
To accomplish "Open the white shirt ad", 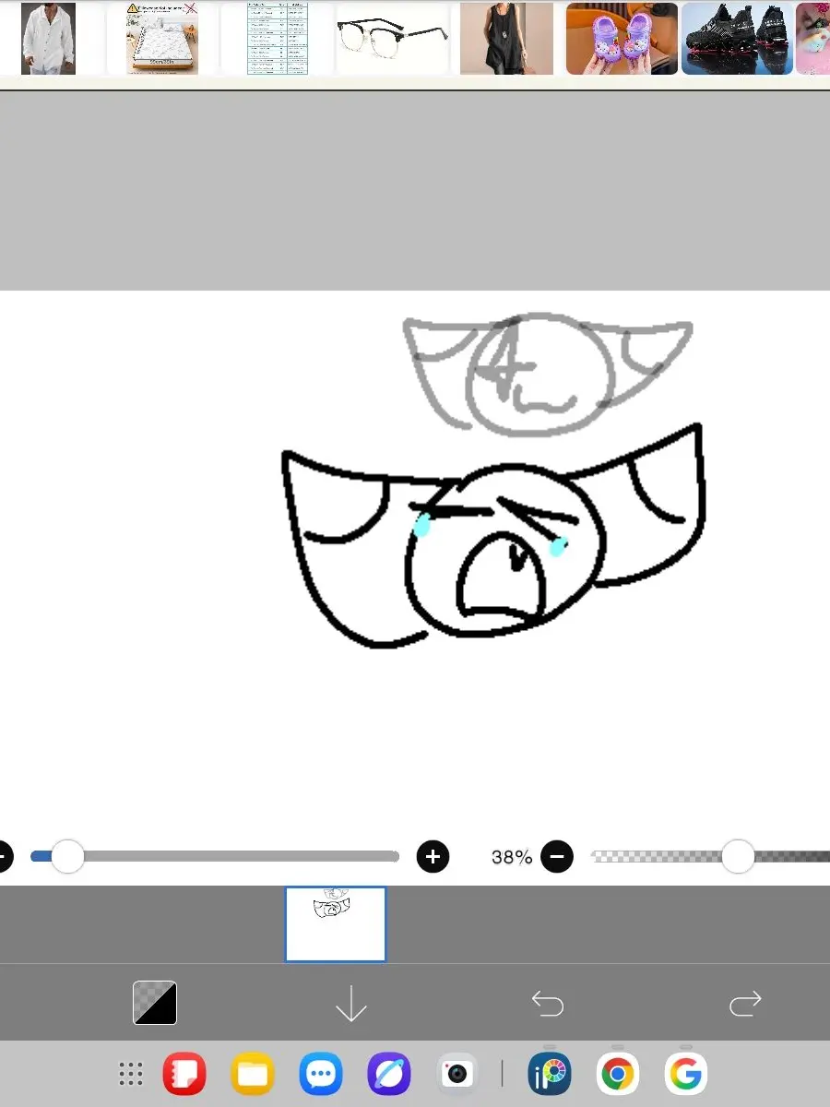I will pos(48,39).
